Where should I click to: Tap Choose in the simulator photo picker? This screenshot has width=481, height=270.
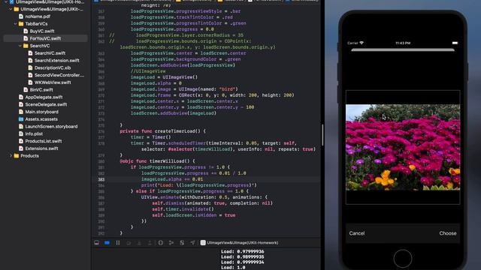[x=448, y=233]
